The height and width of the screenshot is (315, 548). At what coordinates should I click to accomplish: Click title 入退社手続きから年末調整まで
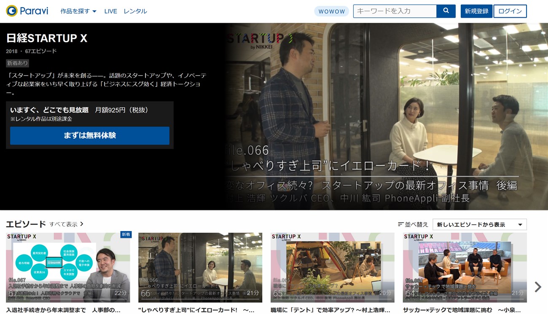pos(63,310)
